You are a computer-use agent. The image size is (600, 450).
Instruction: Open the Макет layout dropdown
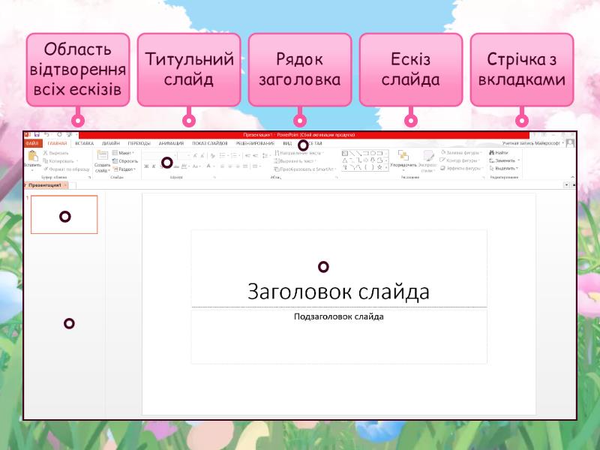click(x=123, y=153)
